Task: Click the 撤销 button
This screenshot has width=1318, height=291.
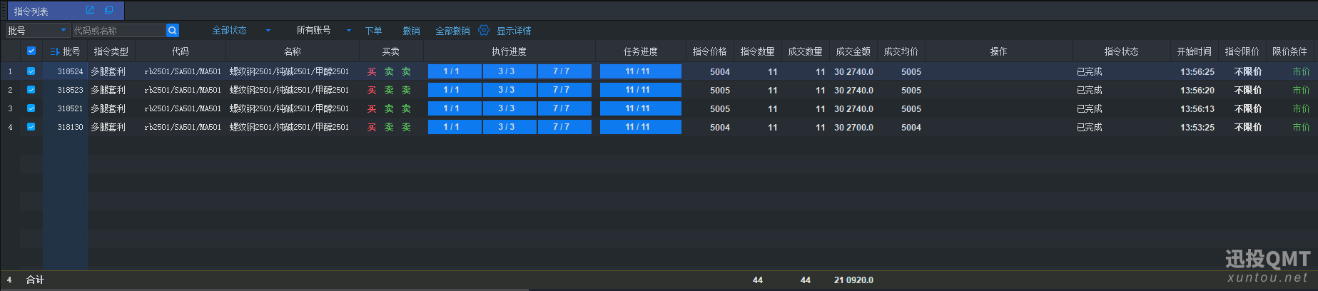Action: pos(411,31)
